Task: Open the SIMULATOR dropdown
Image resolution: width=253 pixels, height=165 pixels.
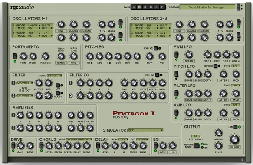Action: click(x=145, y=130)
